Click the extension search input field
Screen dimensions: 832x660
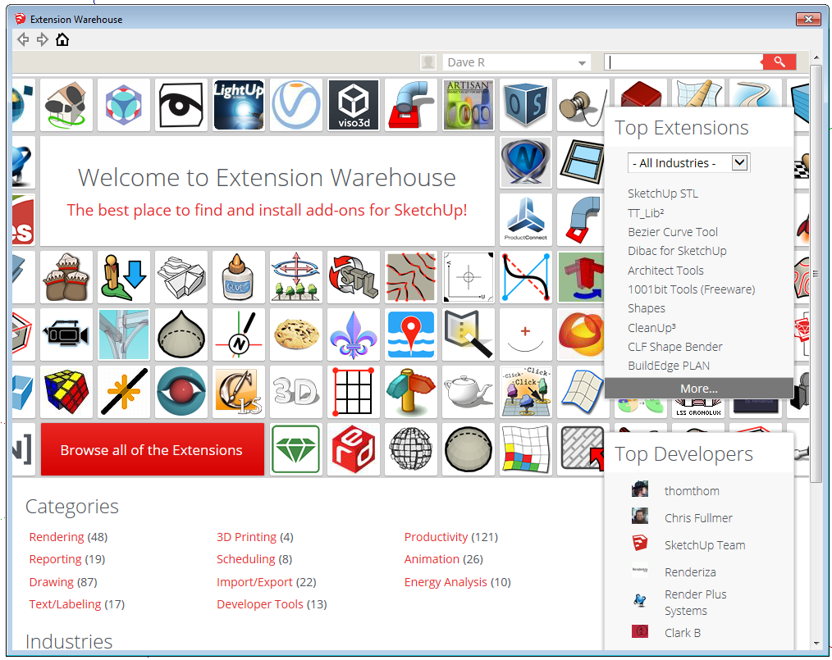click(684, 62)
